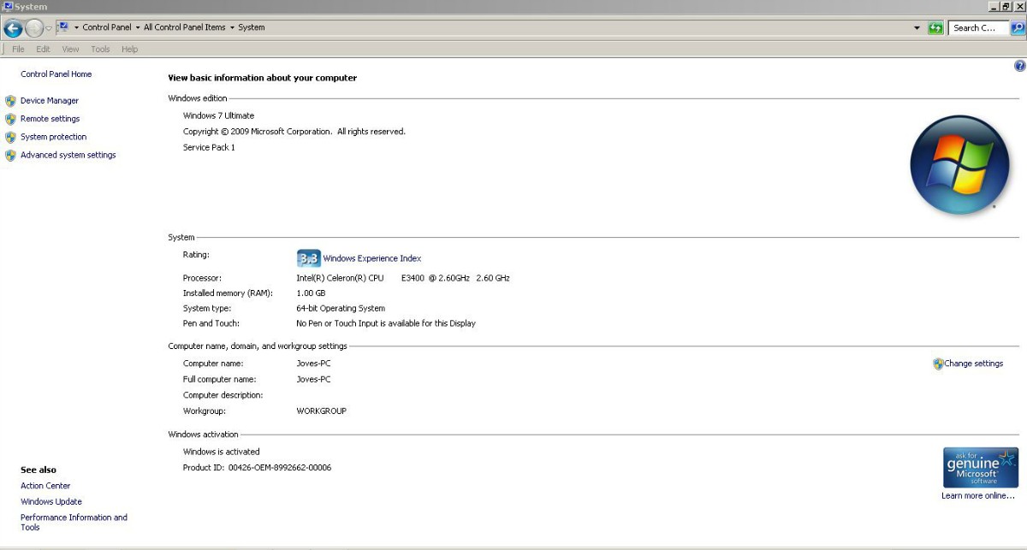
Task: Open Learn more online link
Action: [x=978, y=495]
